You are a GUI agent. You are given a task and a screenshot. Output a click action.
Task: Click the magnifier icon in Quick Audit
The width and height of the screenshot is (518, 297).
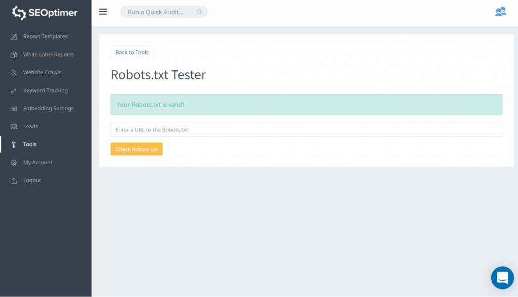coord(200,12)
